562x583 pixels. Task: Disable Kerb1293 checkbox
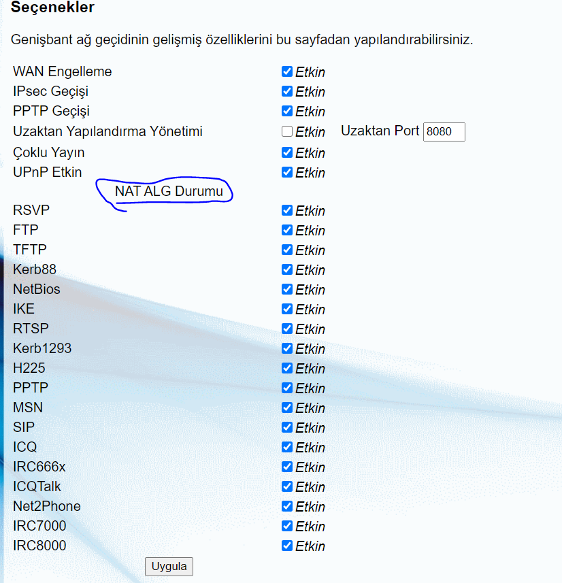click(x=286, y=348)
